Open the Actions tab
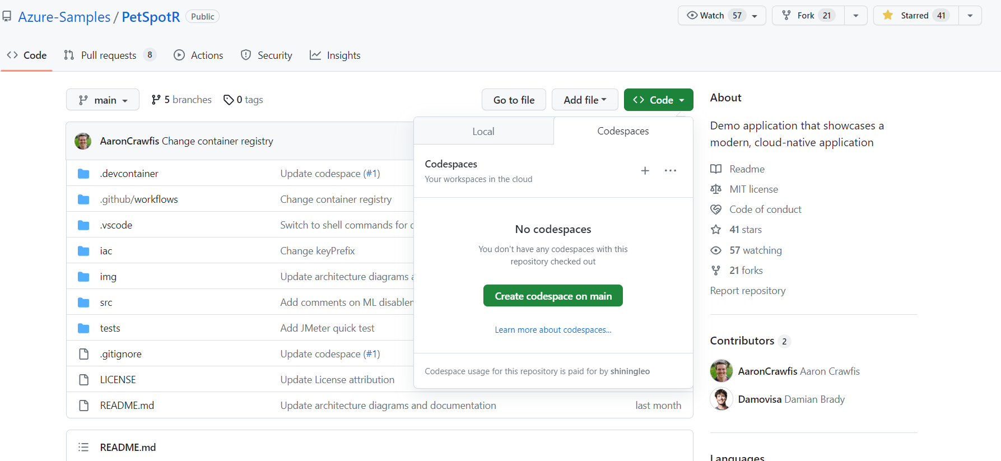The height and width of the screenshot is (461, 1001). pyautogui.click(x=198, y=55)
